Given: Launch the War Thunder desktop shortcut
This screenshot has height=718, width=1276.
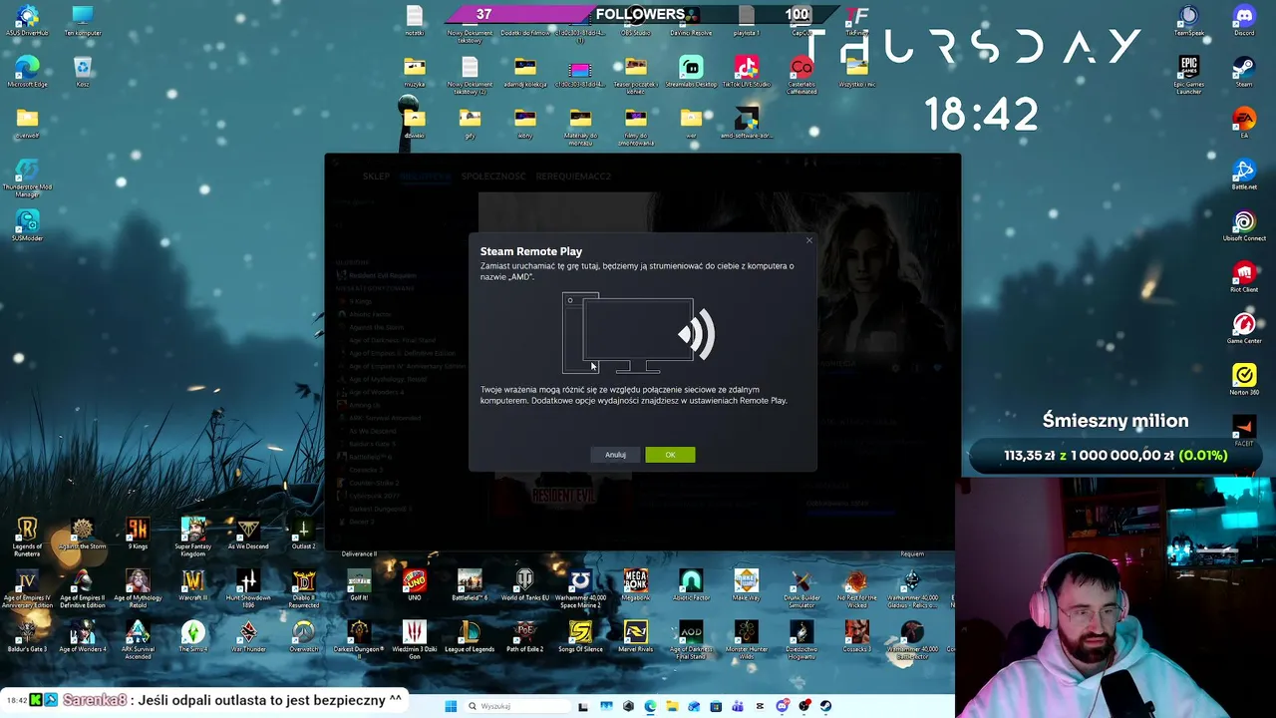Looking at the screenshot, I should tap(248, 637).
